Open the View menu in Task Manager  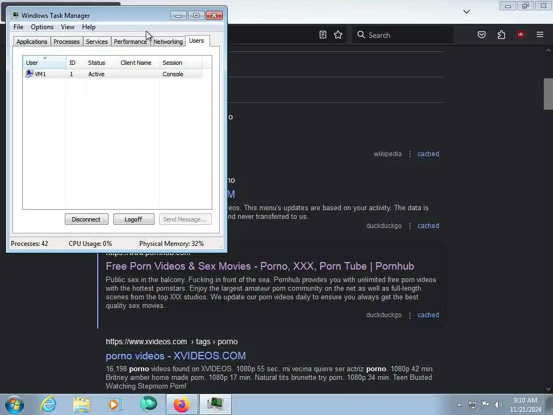click(x=68, y=27)
